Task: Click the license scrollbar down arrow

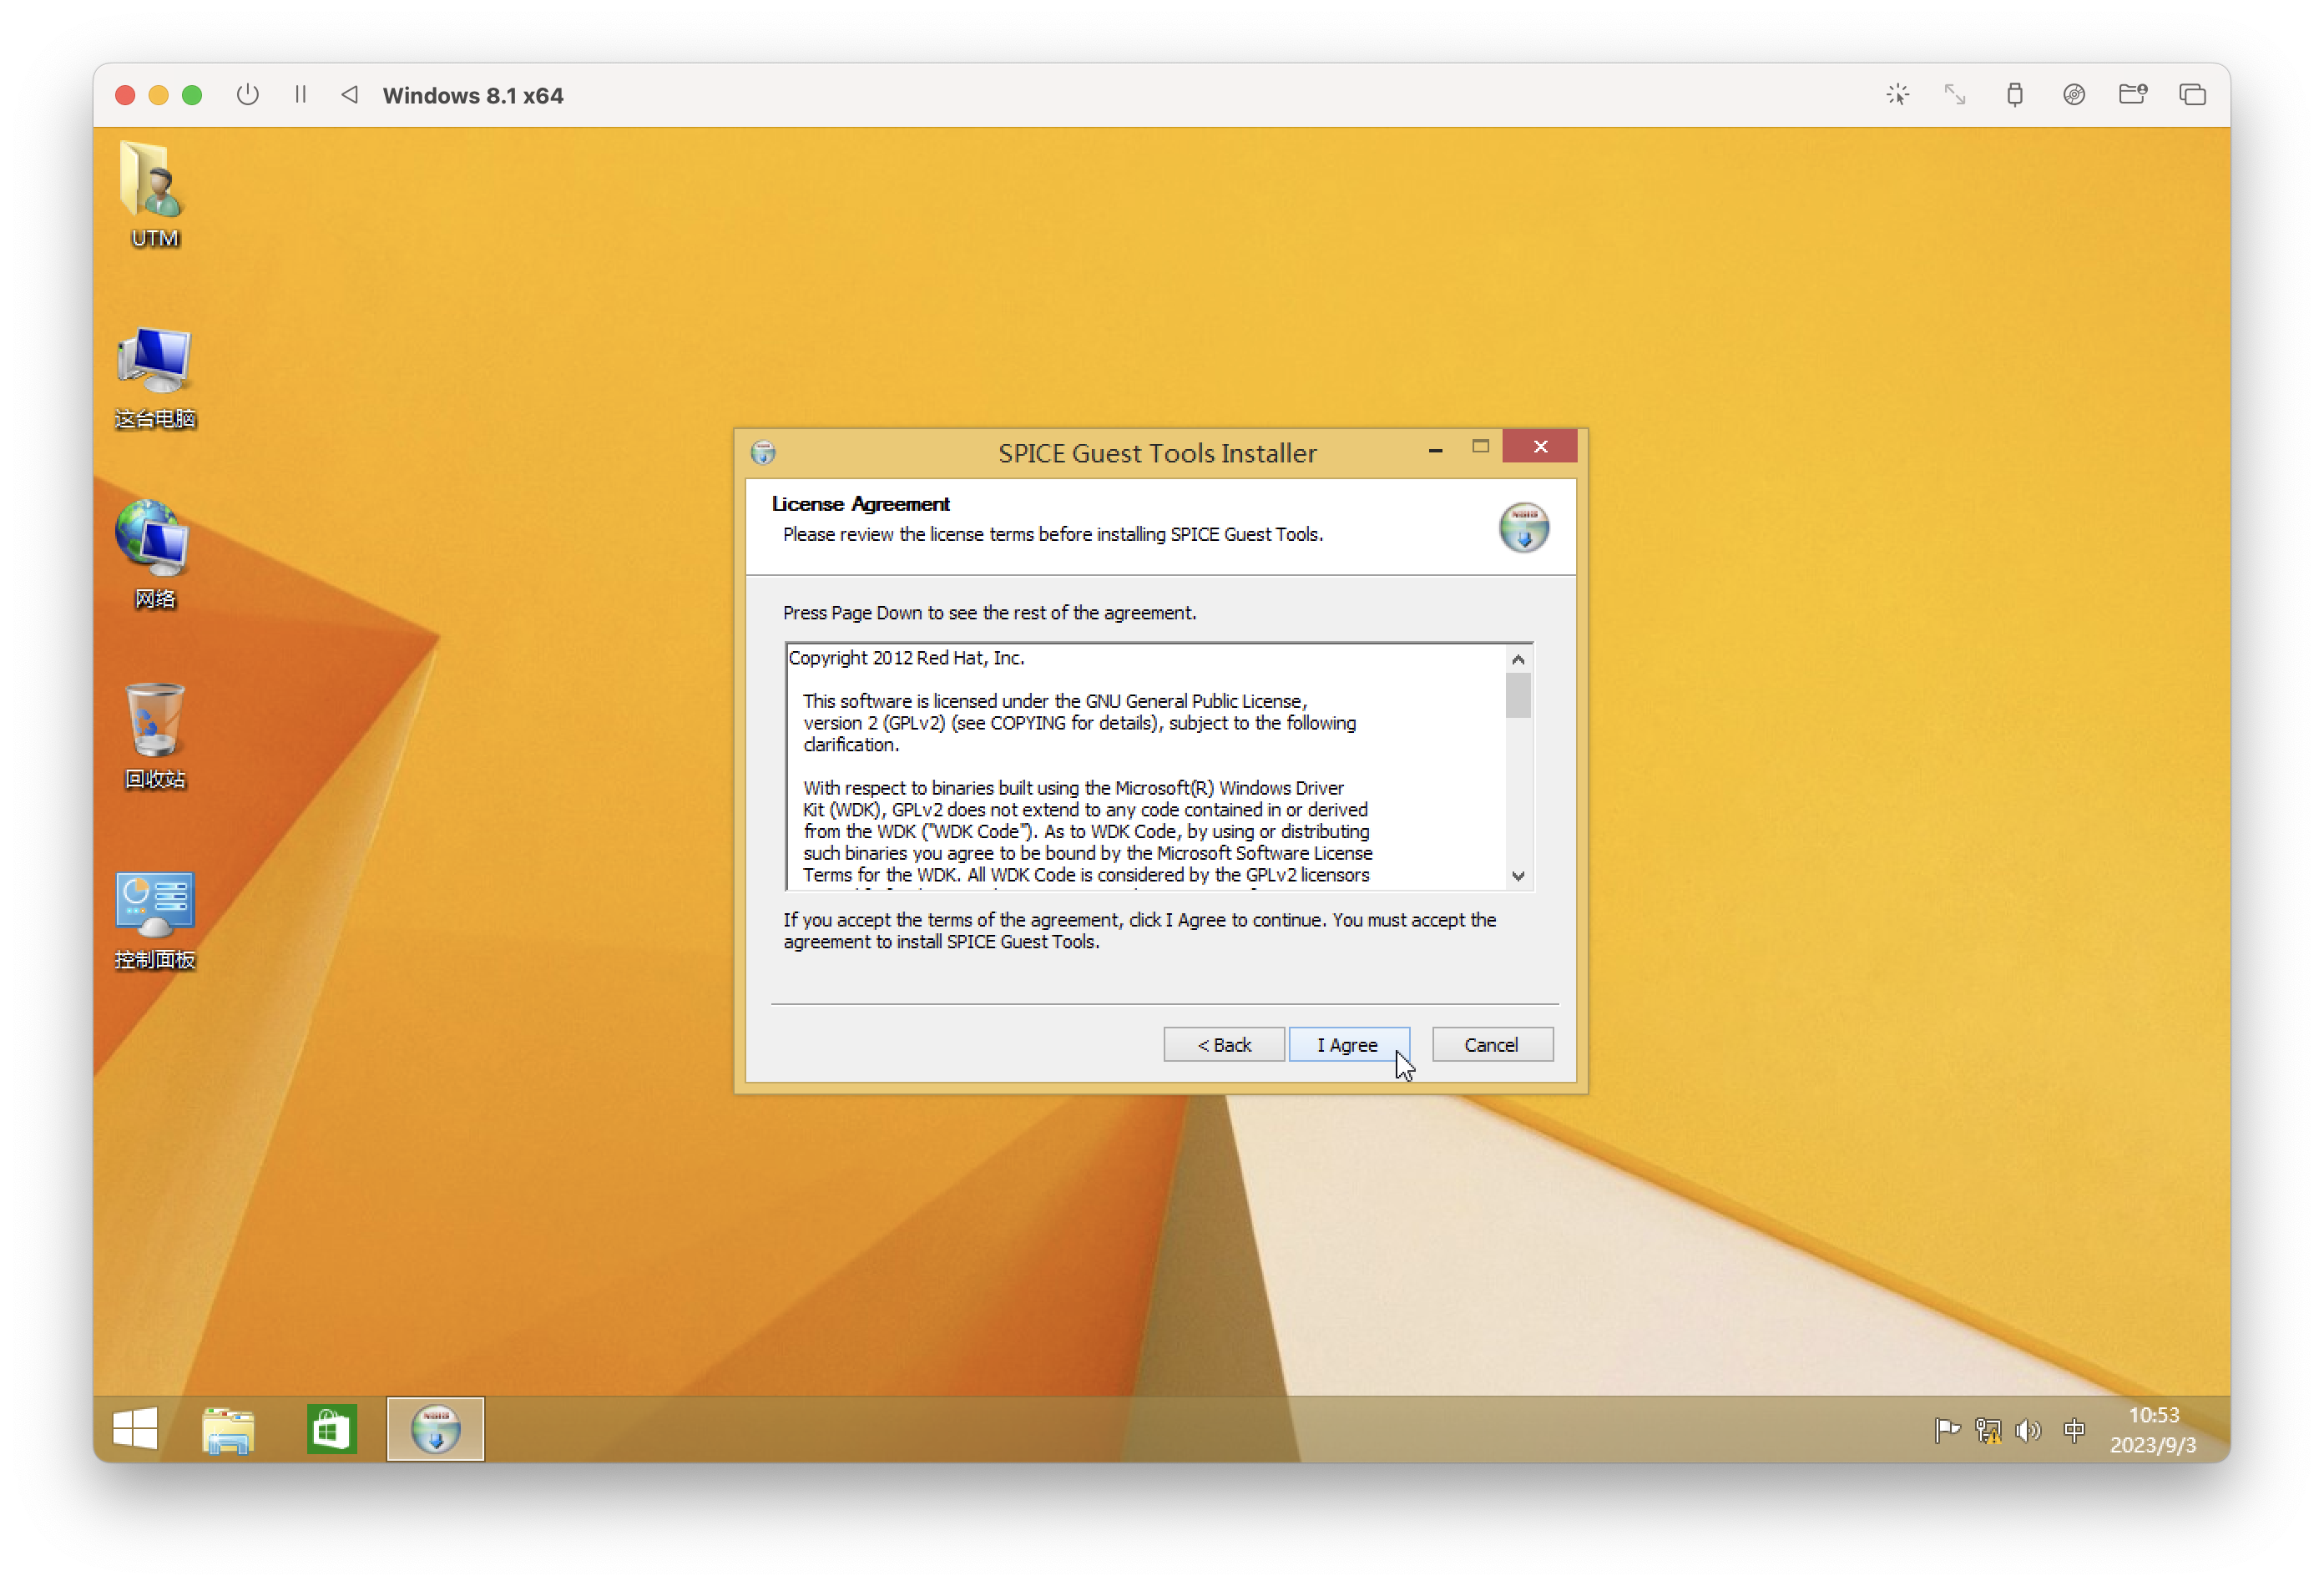Action: click(1518, 875)
